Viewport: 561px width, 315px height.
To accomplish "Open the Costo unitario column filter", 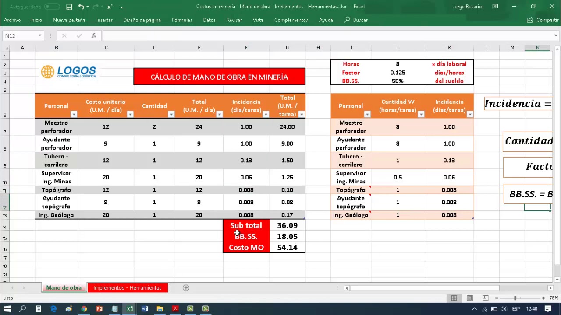I will [x=130, y=115].
